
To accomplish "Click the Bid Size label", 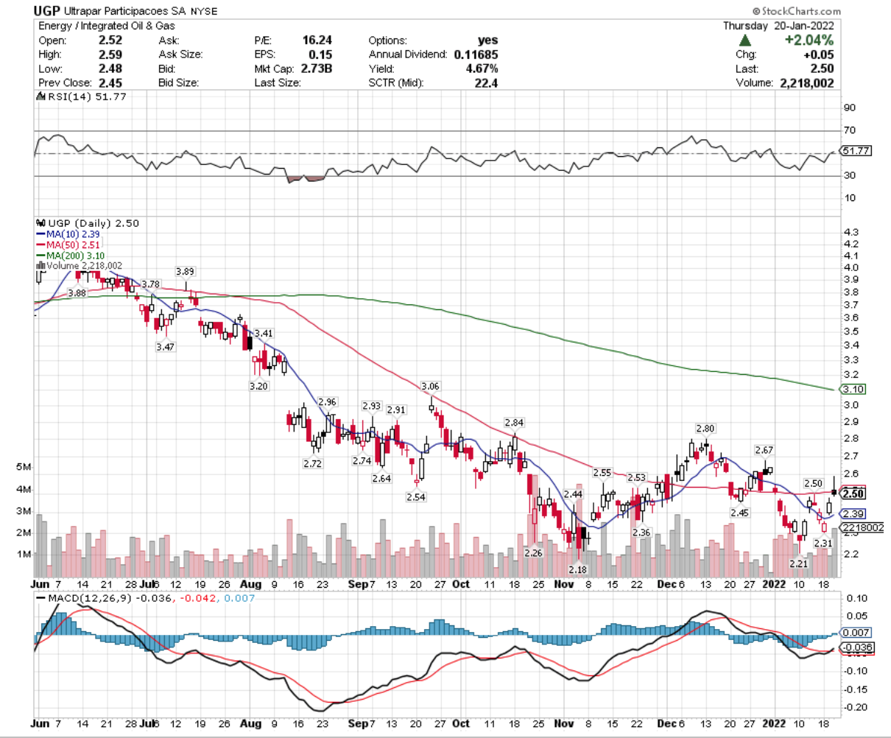I will pos(178,83).
